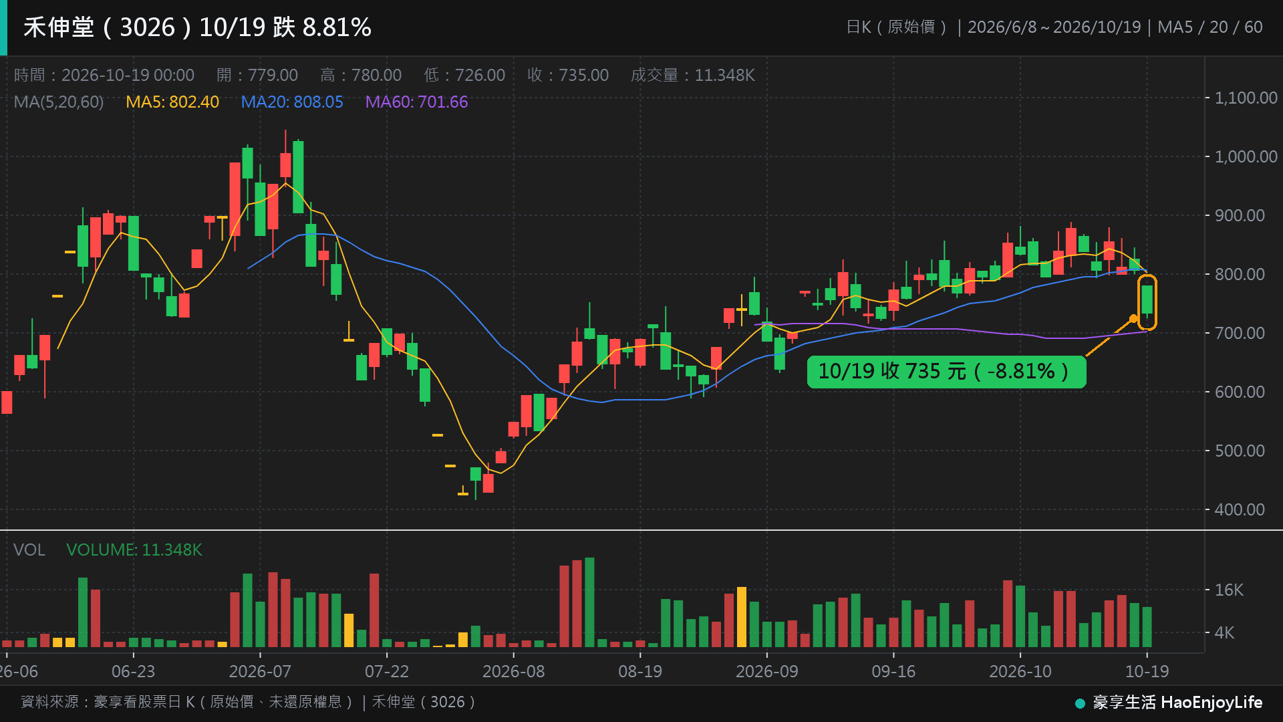Click the 4K volume axis label
Image resolution: width=1283 pixels, height=722 pixels.
(1224, 633)
